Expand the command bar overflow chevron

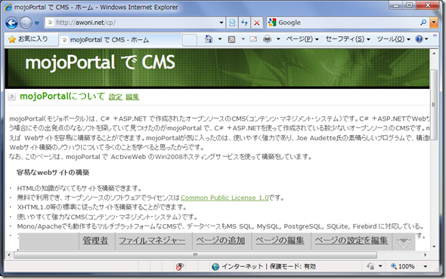[x=435, y=35]
